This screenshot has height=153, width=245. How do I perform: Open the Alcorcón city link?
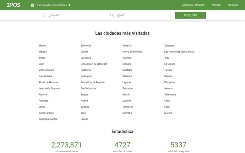click(x=44, y=95)
